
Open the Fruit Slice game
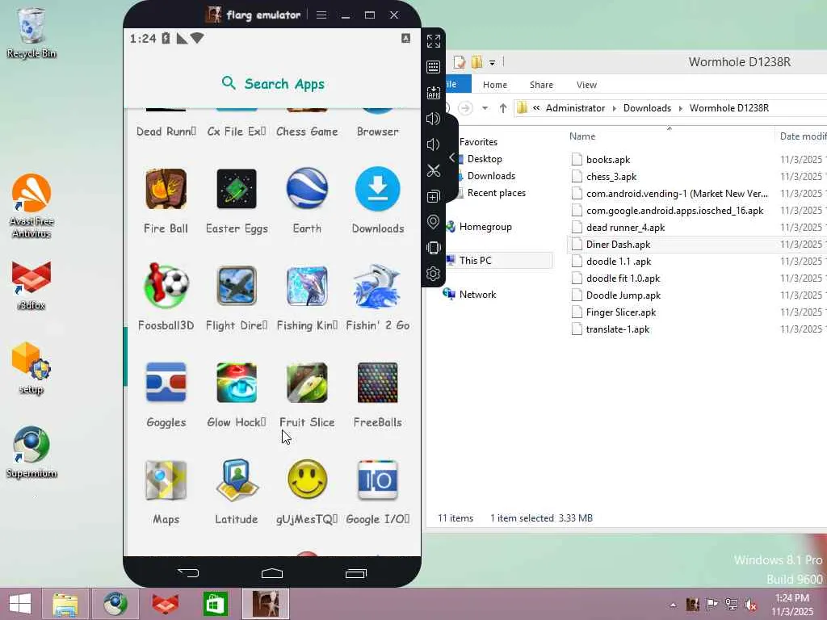[x=307, y=383]
